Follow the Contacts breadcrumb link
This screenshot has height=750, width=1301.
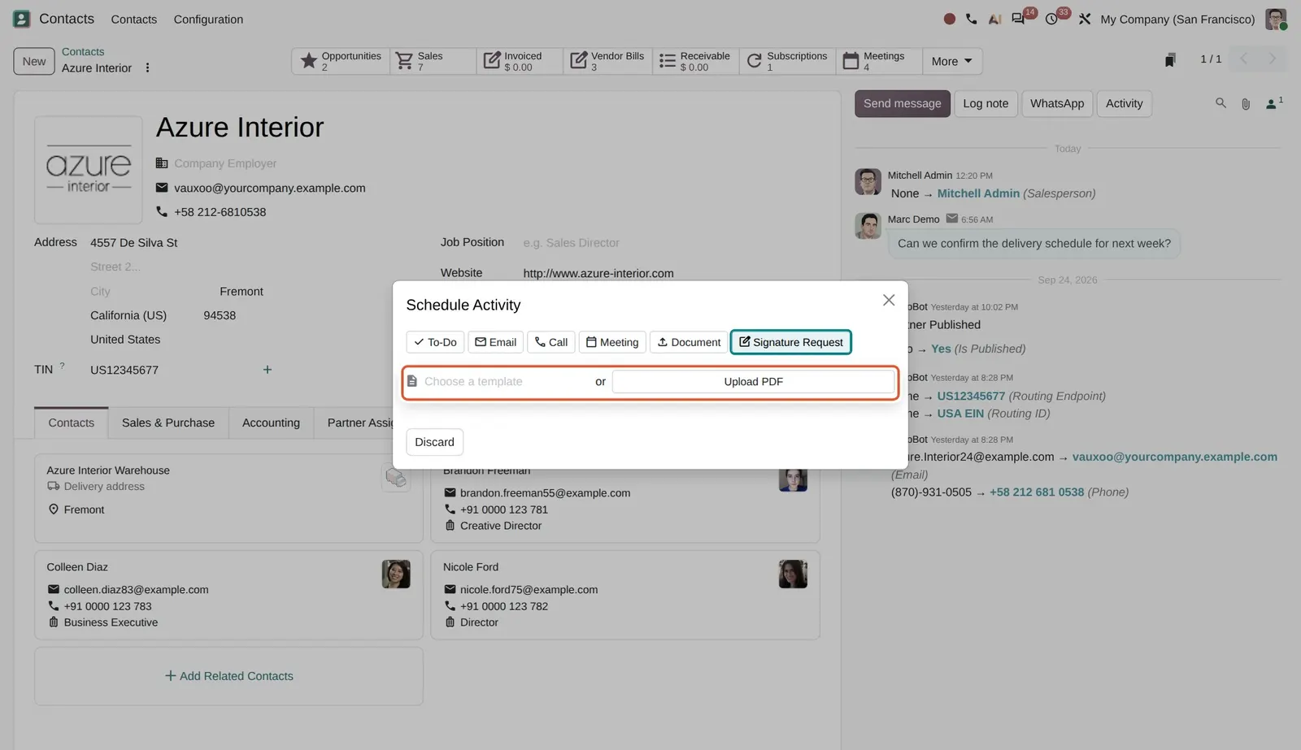tap(83, 51)
